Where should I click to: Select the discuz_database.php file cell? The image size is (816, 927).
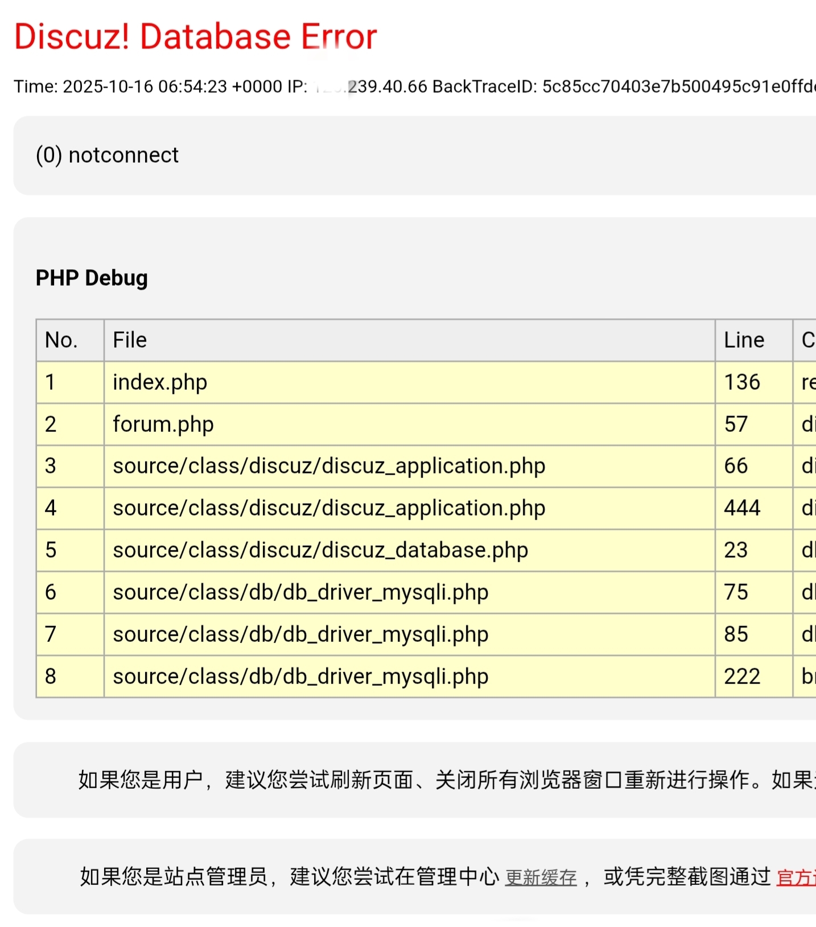320,550
